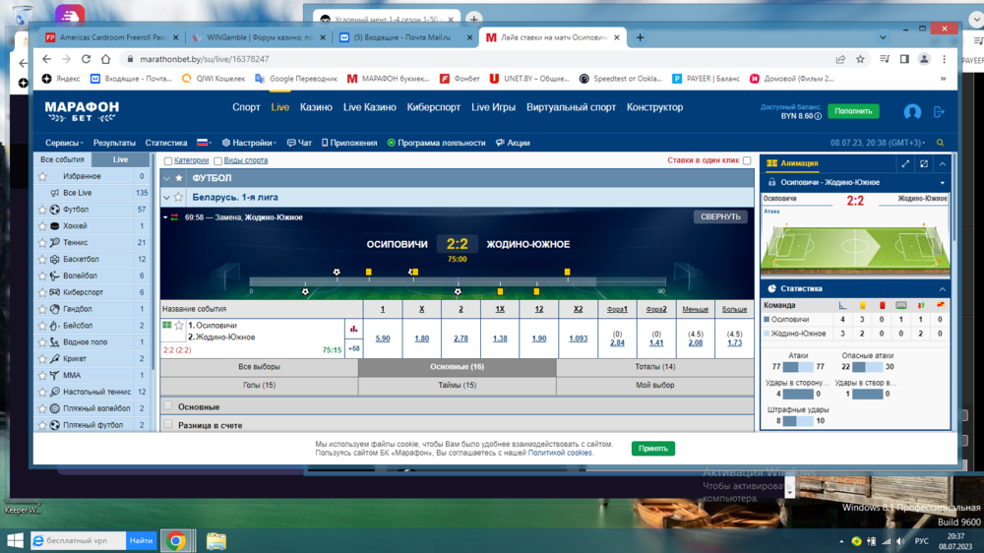Tick the 'Виды спорта' checkbox
984x553 pixels.
[217, 160]
